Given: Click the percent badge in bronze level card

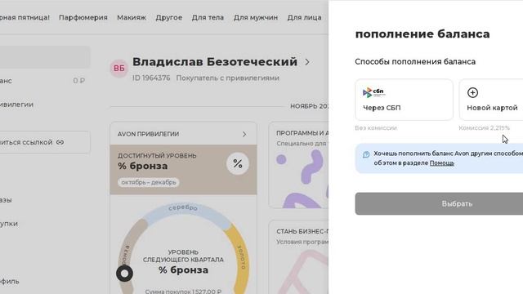Looking at the screenshot, I should pyautogui.click(x=238, y=163).
